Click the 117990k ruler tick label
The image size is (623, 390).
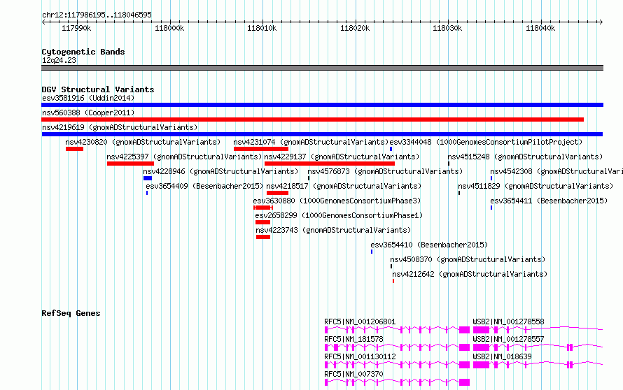pos(76,28)
